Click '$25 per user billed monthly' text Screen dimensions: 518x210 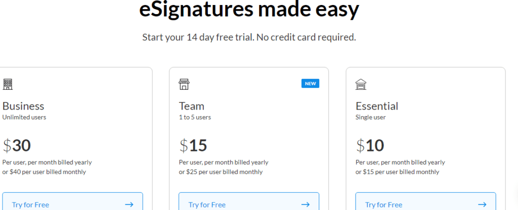point(225,172)
